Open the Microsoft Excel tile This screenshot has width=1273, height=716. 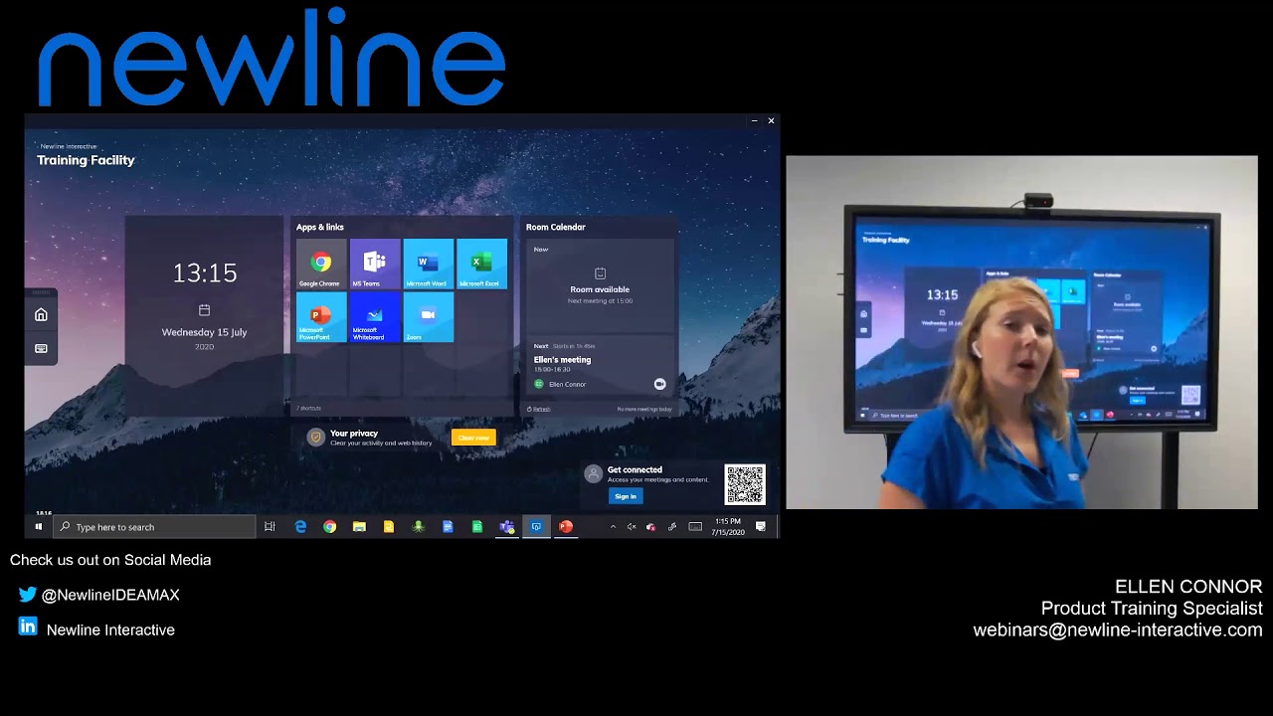481,264
